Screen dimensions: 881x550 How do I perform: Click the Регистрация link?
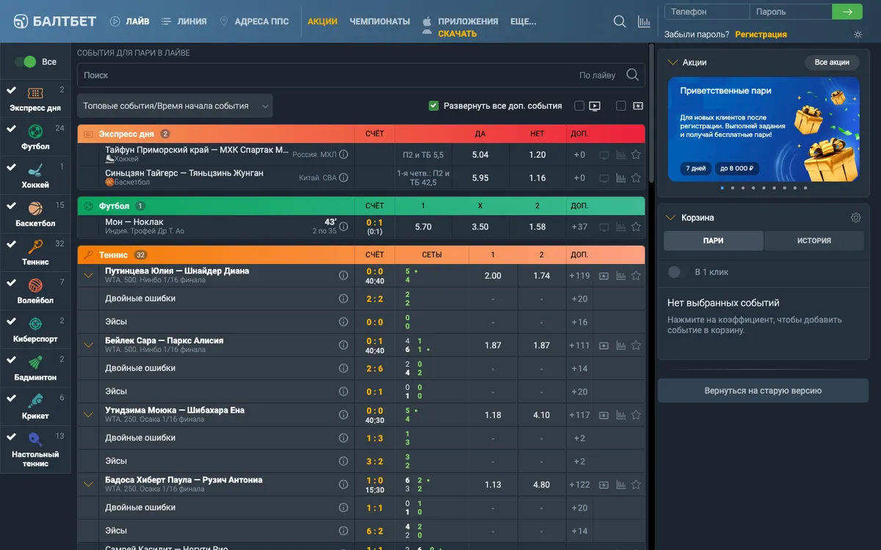[761, 34]
